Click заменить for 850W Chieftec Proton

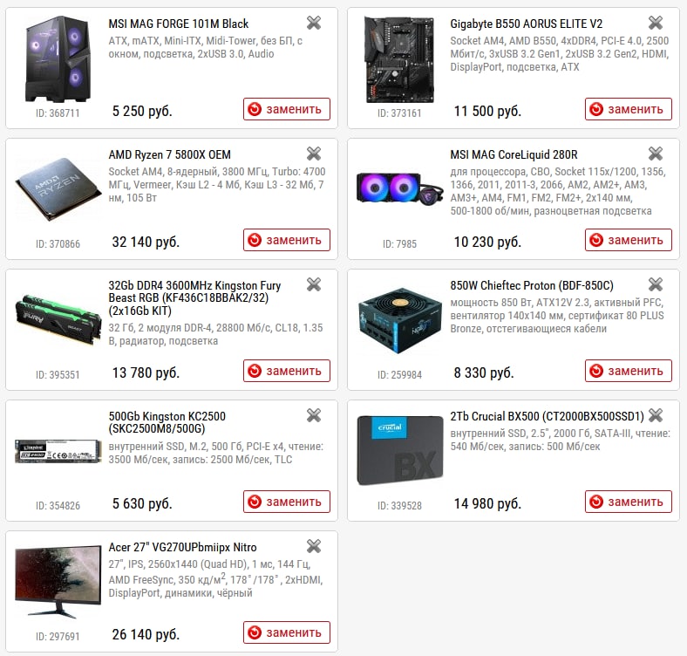tap(629, 371)
